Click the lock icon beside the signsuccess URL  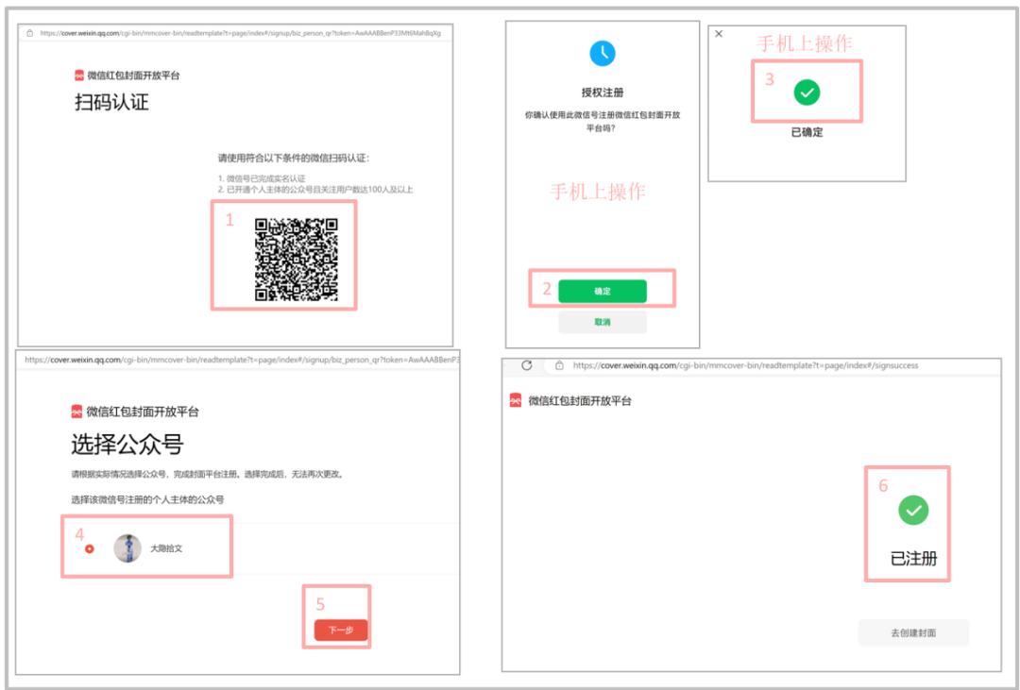coord(559,365)
